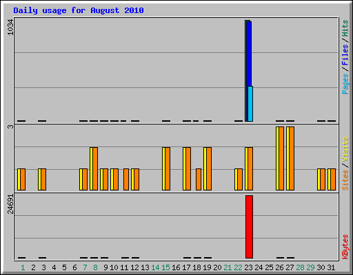Click day label 6 on the x-axis

point(74,267)
